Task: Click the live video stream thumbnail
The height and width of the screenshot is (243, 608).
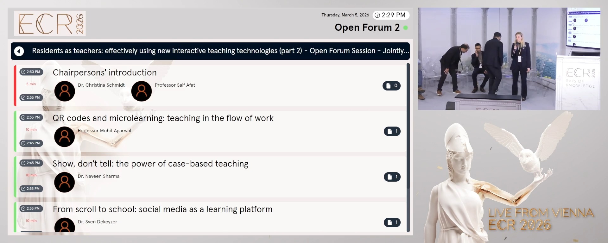Action: coord(509,59)
